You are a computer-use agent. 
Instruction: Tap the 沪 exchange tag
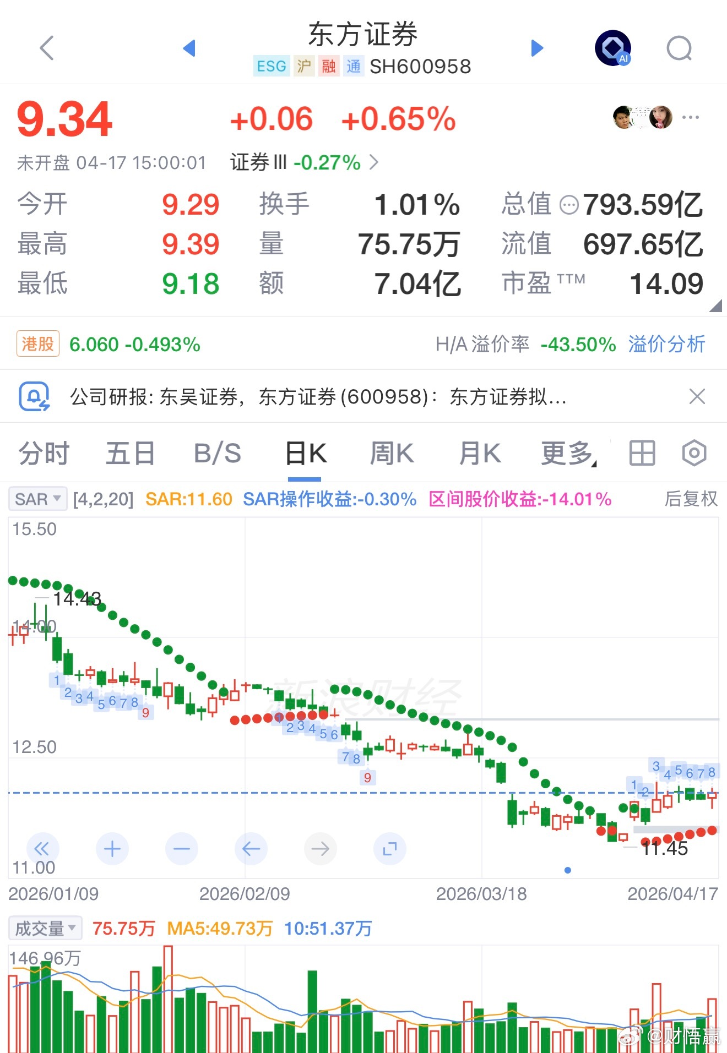click(304, 67)
